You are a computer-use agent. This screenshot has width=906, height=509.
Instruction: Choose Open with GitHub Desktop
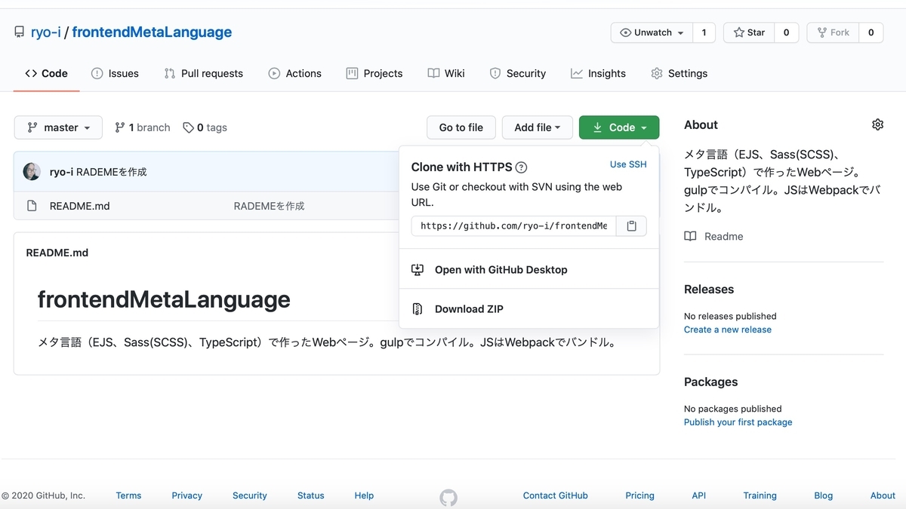pyautogui.click(x=501, y=269)
